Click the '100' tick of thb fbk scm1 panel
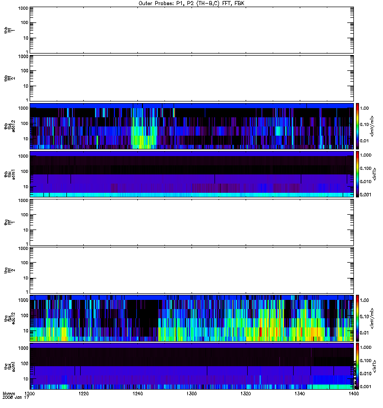Screen dimensions: 383x408 25,171
